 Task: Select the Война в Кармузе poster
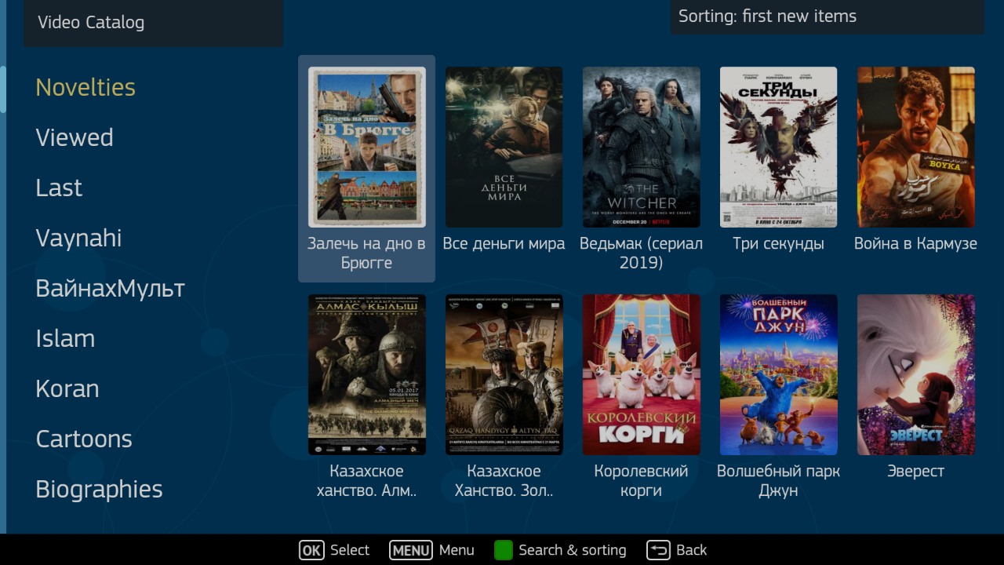[916, 147]
